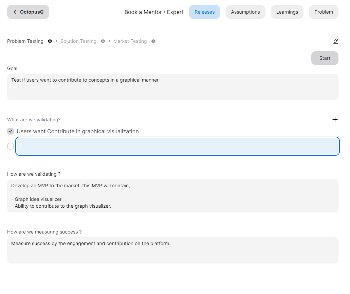Navigate to Market Testing stage
Screen dimensions: 350x294
pos(130,41)
